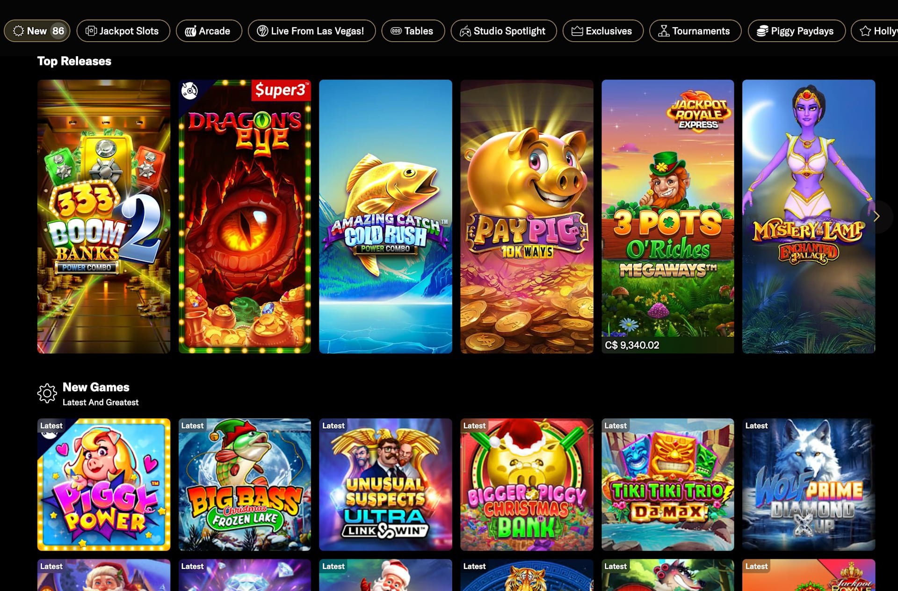Launch Amazing Catch Cold Rush game
Viewport: 898px width, 591px height.
coord(385,216)
